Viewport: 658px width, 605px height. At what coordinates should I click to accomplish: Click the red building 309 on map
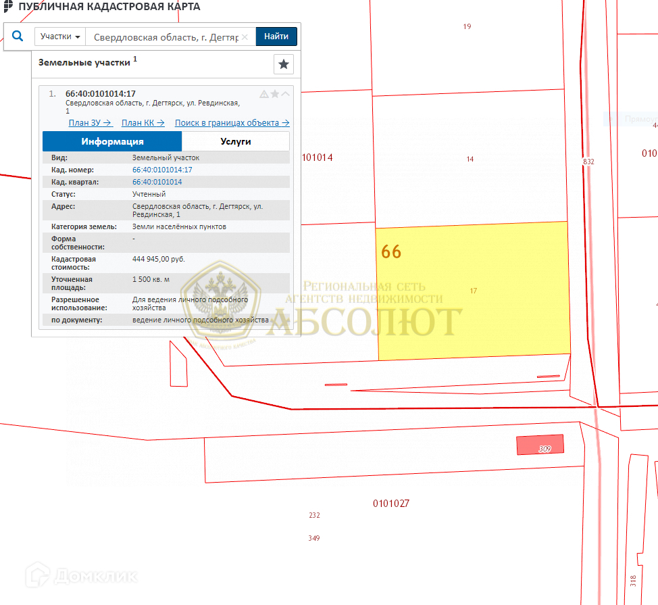tap(540, 445)
